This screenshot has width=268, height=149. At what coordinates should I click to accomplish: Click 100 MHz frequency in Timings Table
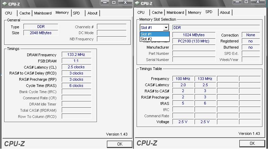tap(183, 79)
